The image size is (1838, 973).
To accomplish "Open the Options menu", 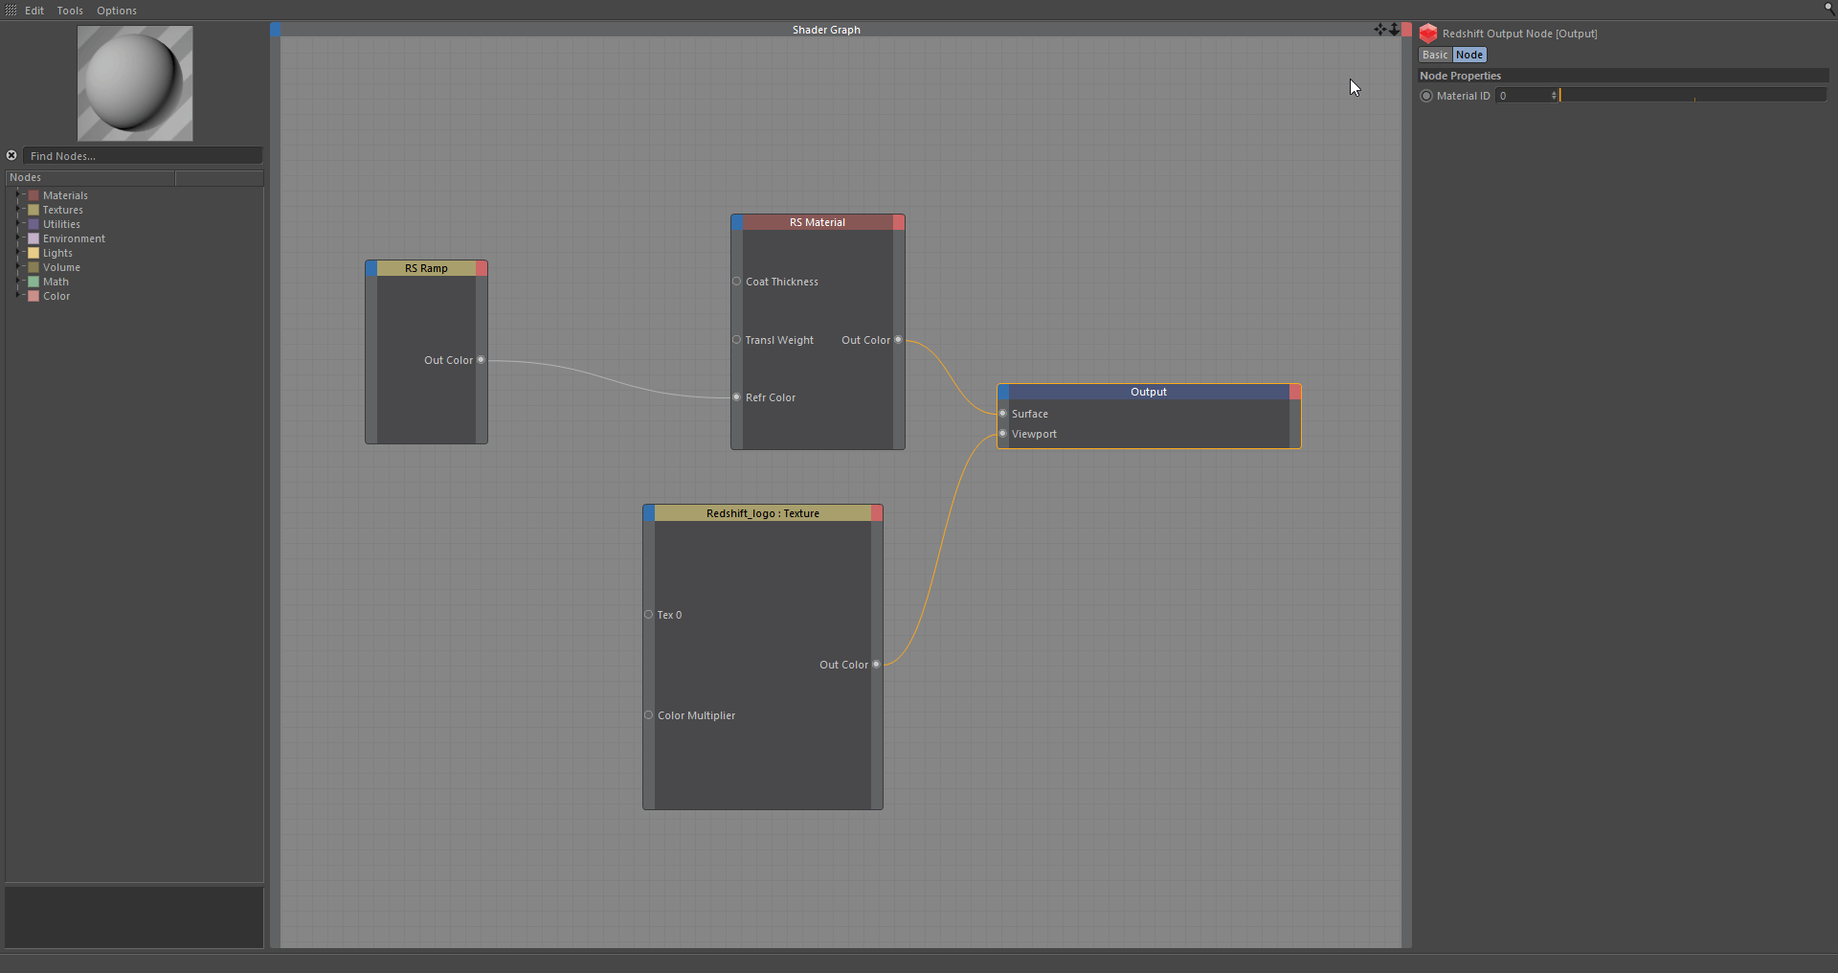I will click(x=116, y=11).
